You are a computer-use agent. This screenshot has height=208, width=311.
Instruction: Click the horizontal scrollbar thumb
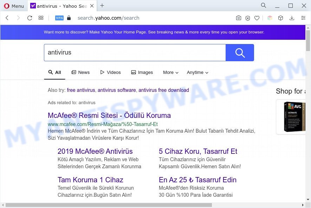[109, 205]
